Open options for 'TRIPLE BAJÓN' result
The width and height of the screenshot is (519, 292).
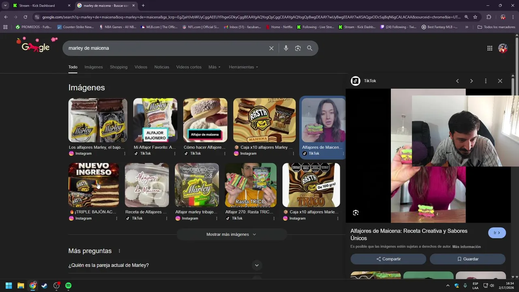pos(116,219)
